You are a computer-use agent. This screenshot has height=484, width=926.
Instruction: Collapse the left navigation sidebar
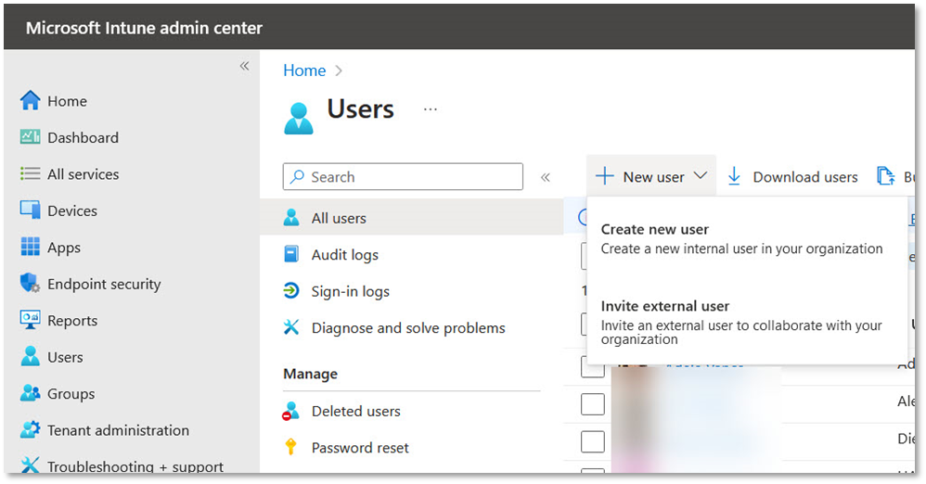[245, 66]
